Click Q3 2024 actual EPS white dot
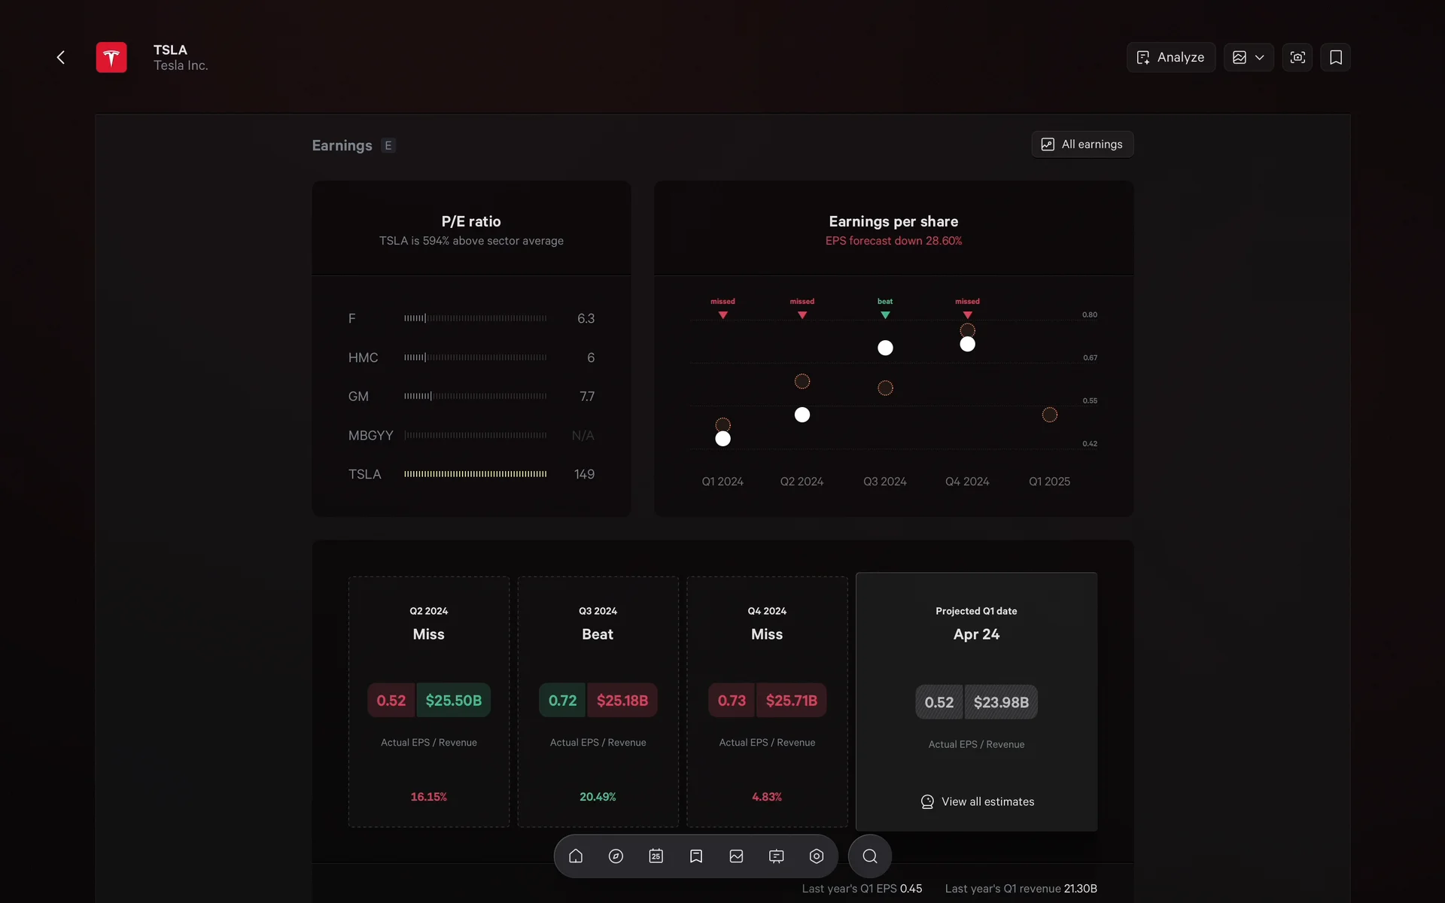Viewport: 1445px width, 903px height. click(885, 348)
